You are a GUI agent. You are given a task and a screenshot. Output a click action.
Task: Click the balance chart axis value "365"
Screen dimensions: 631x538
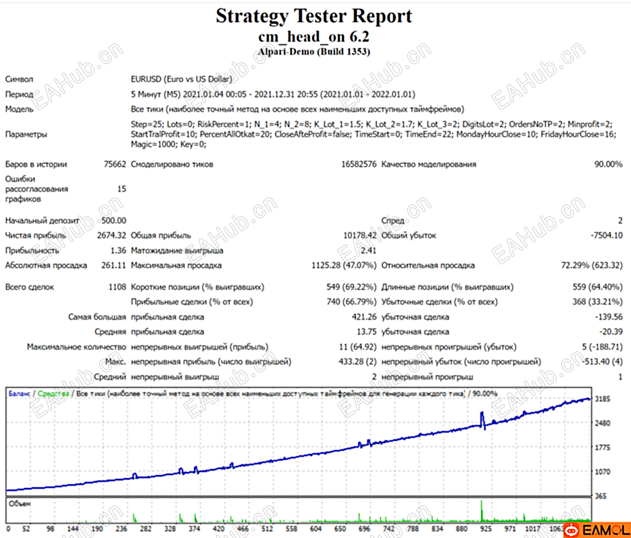[x=600, y=496]
